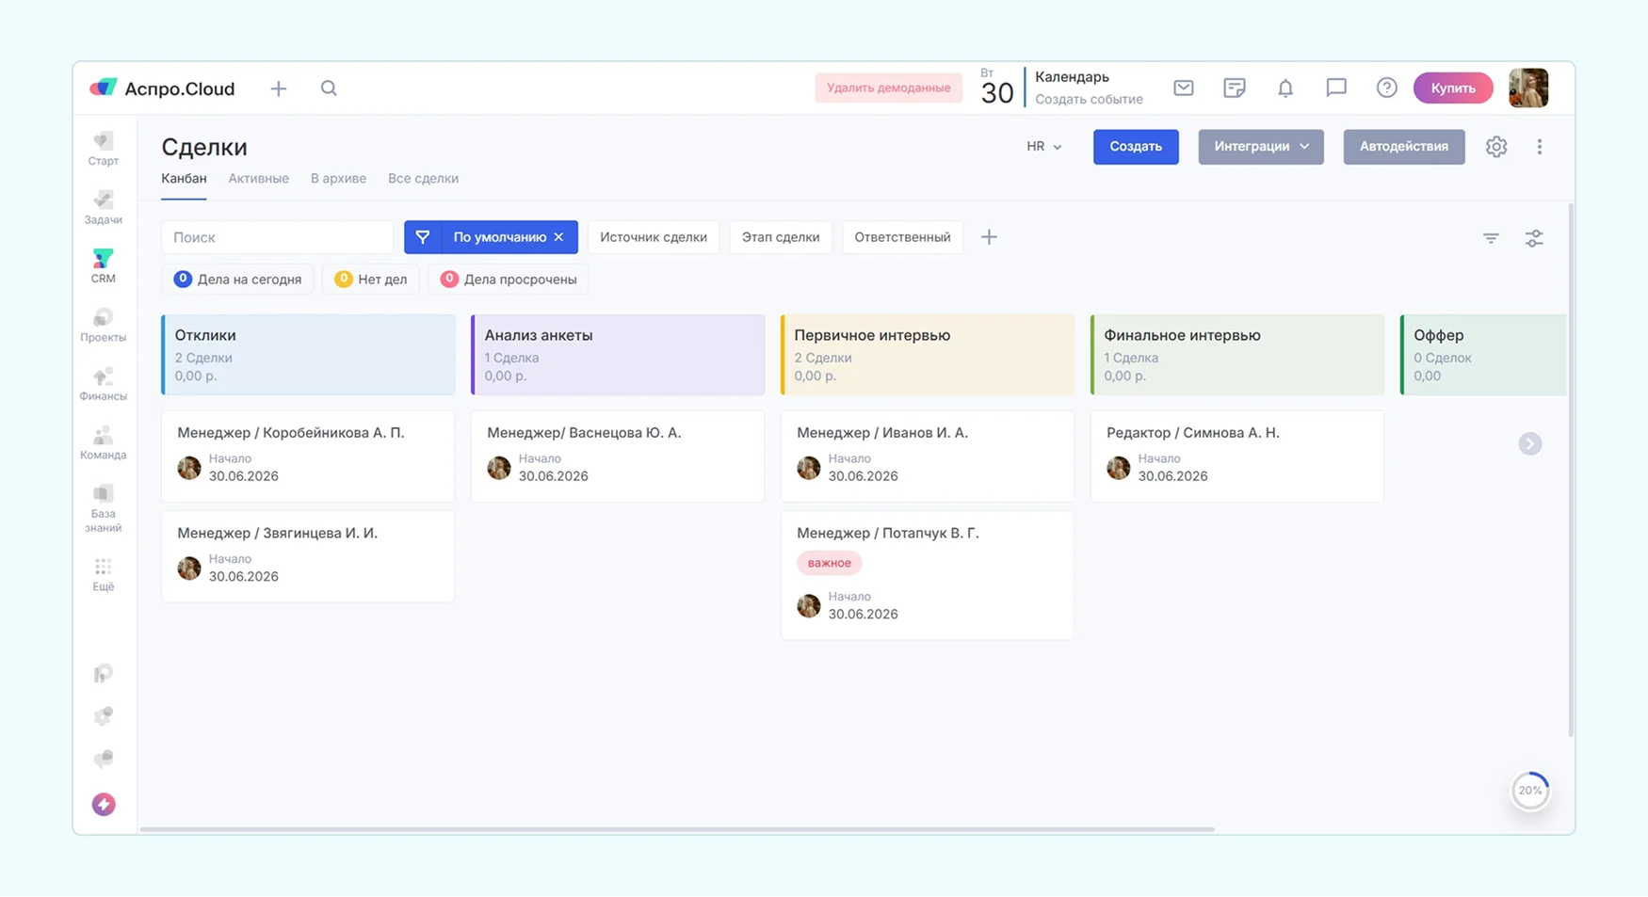Image resolution: width=1648 pixels, height=897 pixels.
Task: Open Календарь link in header
Action: pos(1072,76)
